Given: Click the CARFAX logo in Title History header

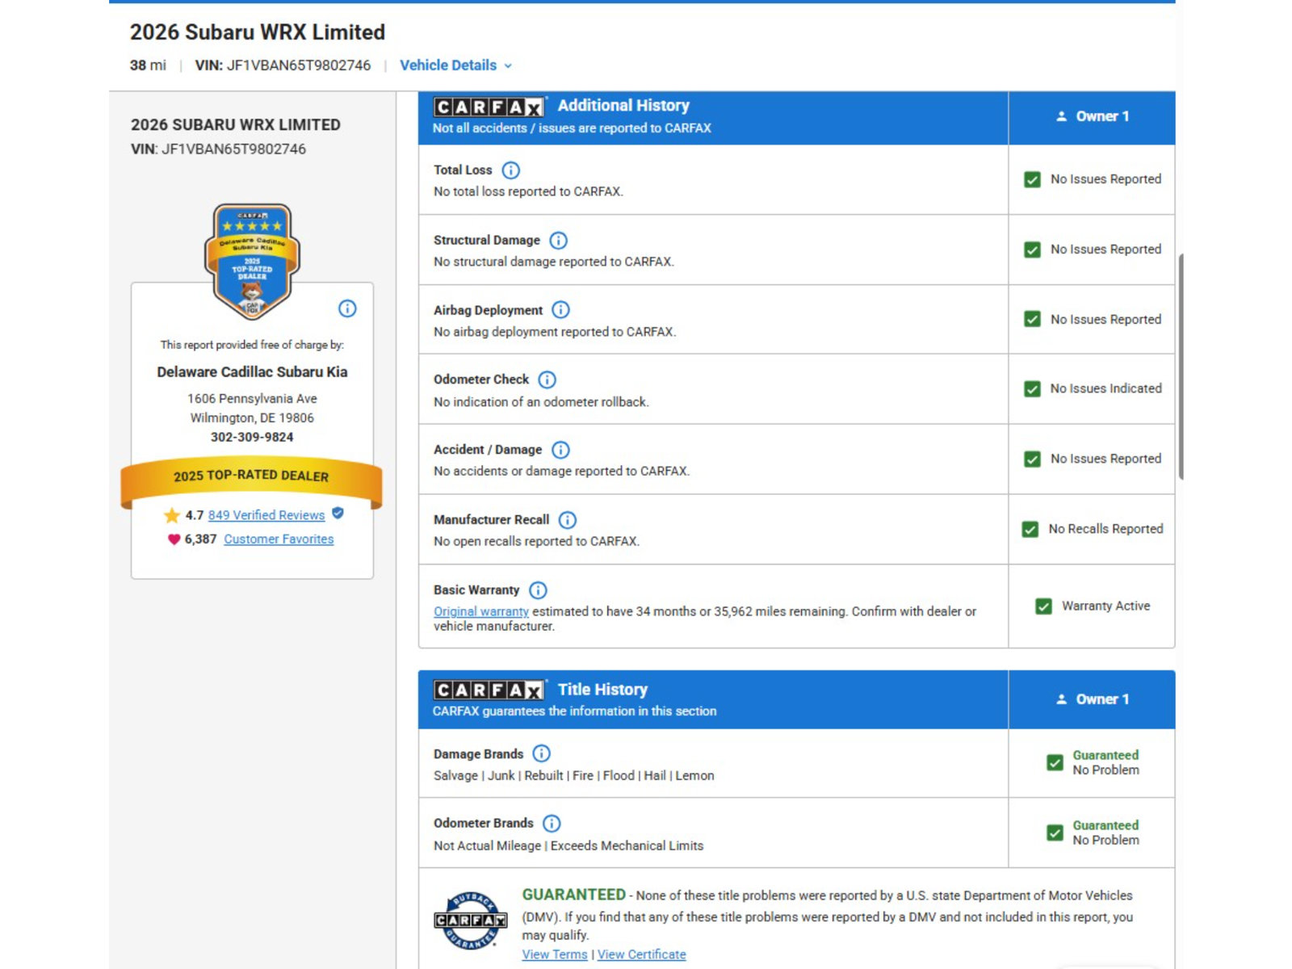Looking at the screenshot, I should pyautogui.click(x=489, y=690).
